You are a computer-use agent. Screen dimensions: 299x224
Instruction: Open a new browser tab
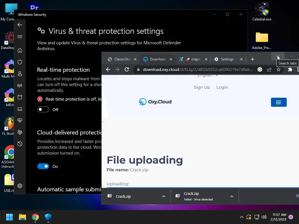[253, 59]
